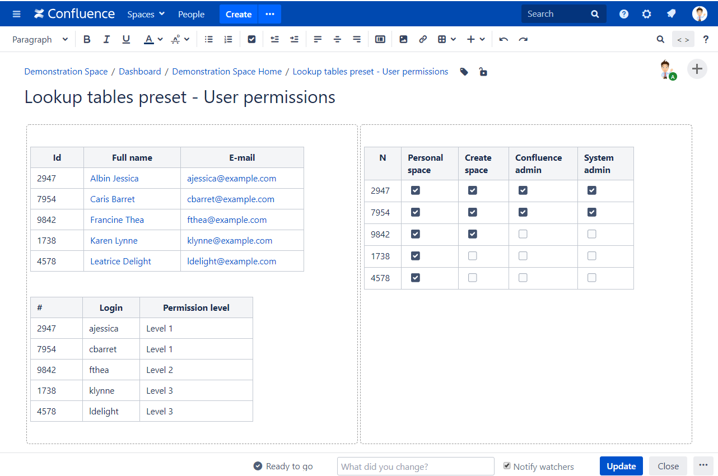Toggle bold text formatting
This screenshot has width=718, height=476.
[87, 39]
